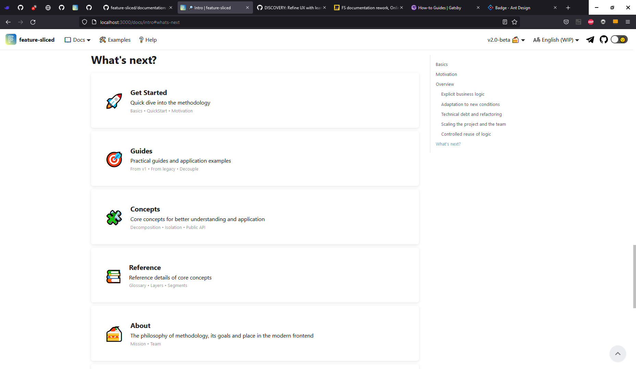Bookmark this page with the star icon

point(514,22)
